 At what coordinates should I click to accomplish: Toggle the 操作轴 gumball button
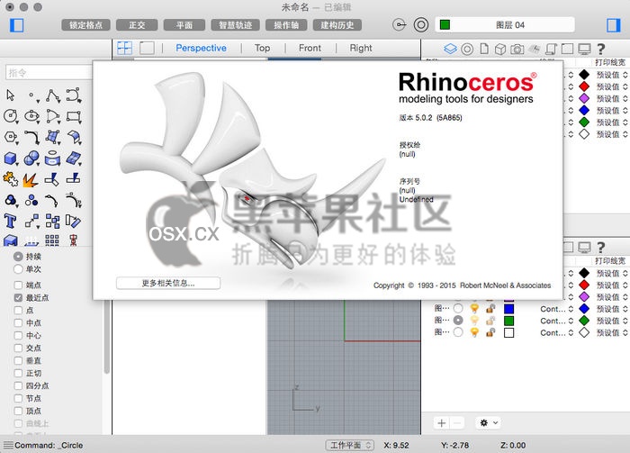tap(286, 25)
